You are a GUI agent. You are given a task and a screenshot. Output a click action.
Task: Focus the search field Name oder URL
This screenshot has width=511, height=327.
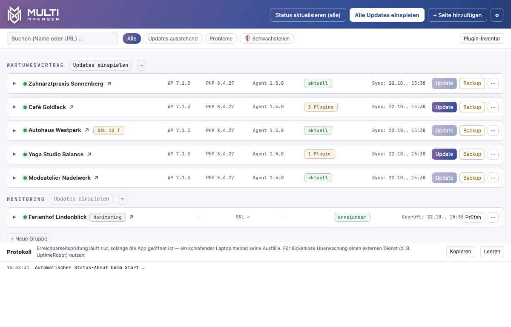click(x=62, y=39)
